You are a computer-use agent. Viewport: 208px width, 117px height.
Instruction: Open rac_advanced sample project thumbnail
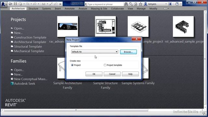point(68,26)
